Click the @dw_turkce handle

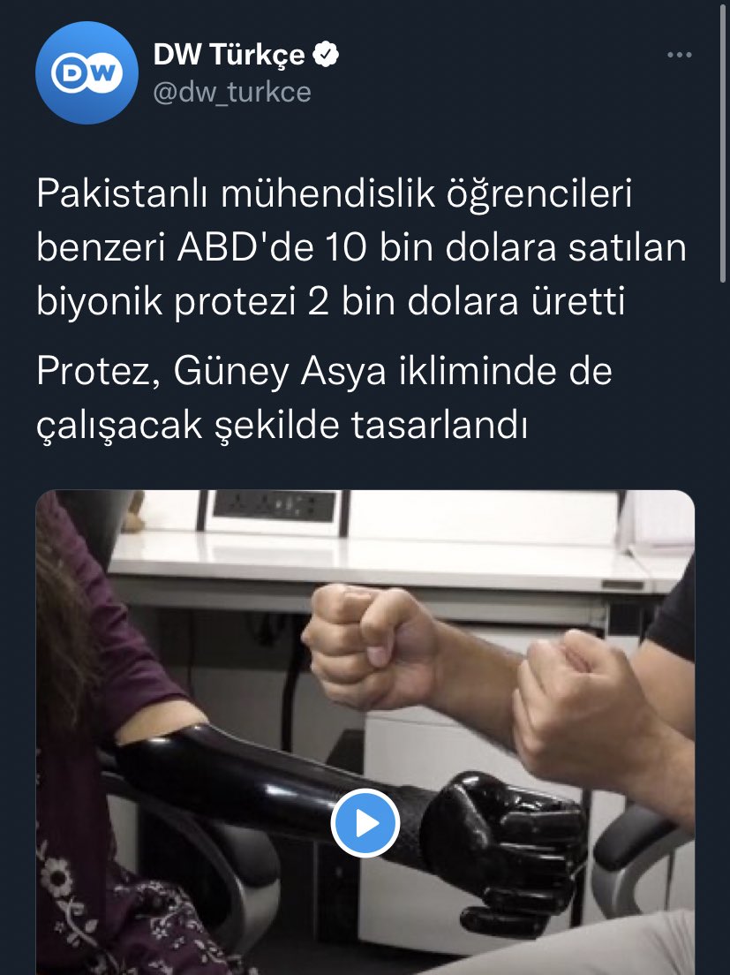point(232,92)
